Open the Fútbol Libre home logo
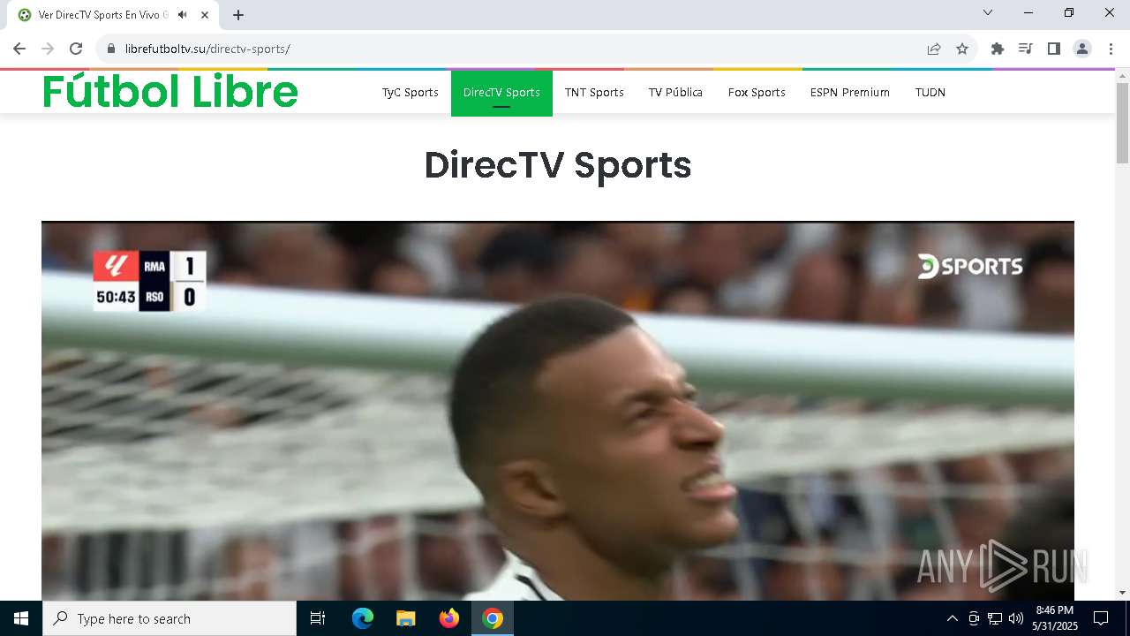The height and width of the screenshot is (636, 1130). tap(170, 92)
